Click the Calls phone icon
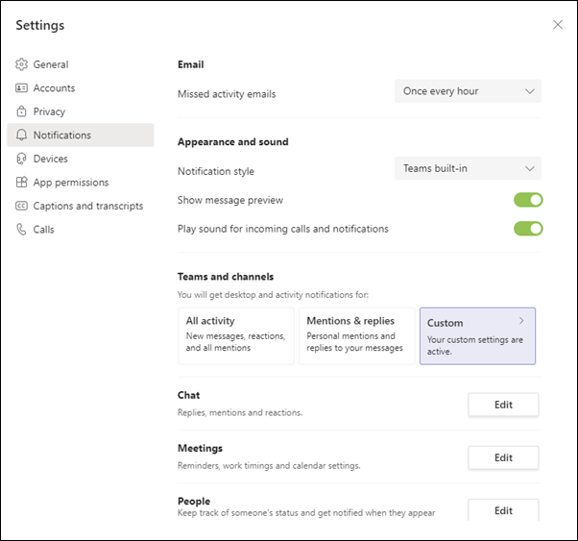The height and width of the screenshot is (541, 578). tap(21, 230)
